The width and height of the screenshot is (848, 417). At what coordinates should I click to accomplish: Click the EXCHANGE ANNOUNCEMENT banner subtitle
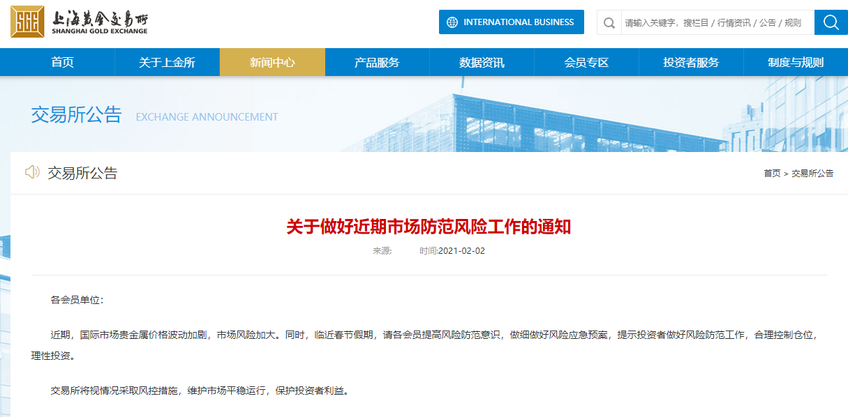pos(207,117)
